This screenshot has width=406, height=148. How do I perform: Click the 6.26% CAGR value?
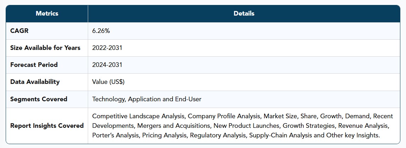[101, 31]
